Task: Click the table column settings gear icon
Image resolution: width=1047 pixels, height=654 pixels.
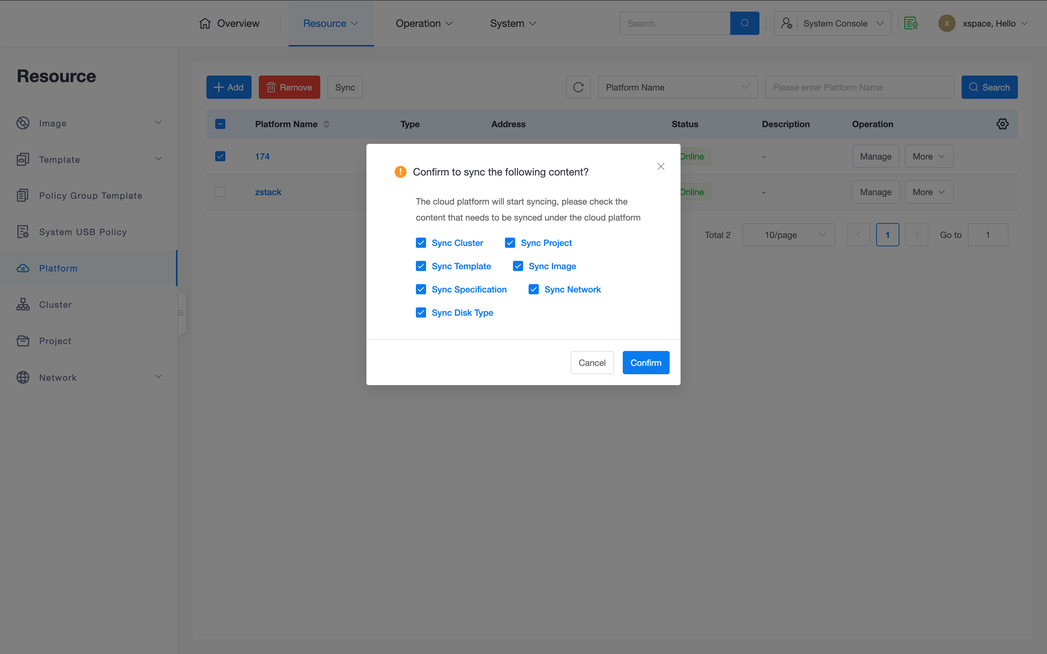Action: (x=1002, y=124)
